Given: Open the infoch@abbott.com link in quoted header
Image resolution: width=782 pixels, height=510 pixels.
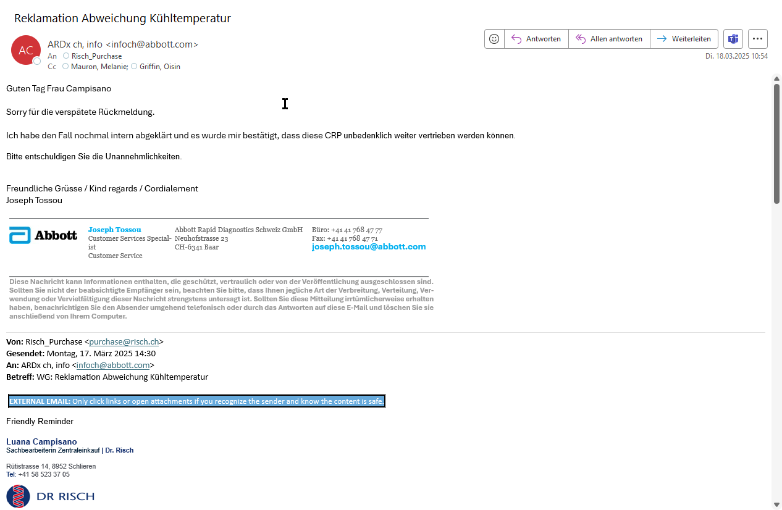Looking at the screenshot, I should (113, 365).
